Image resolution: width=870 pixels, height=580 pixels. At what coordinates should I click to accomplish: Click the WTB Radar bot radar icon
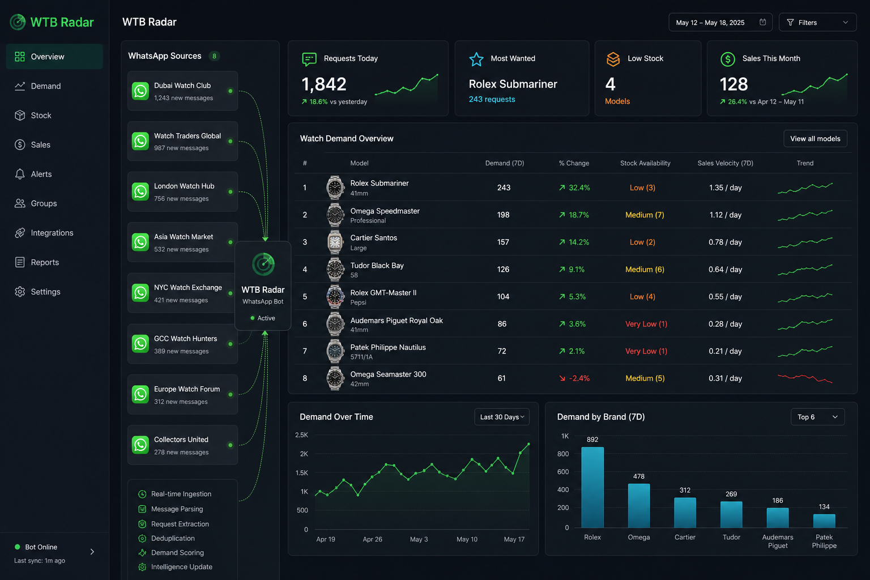[263, 265]
